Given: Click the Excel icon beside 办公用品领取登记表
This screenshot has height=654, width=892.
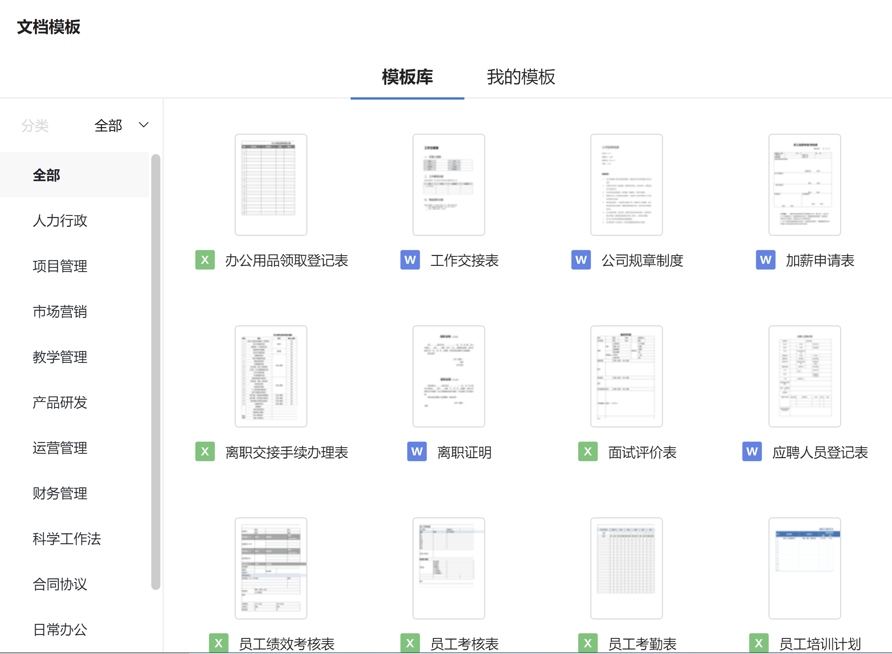Looking at the screenshot, I should pyautogui.click(x=205, y=260).
